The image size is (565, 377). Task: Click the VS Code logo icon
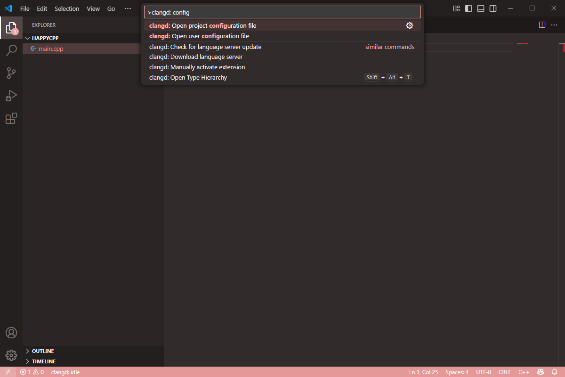point(8,8)
